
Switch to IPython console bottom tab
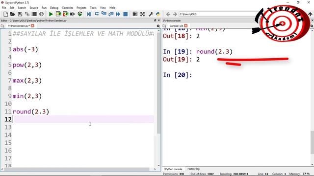pyautogui.click(x=173, y=169)
